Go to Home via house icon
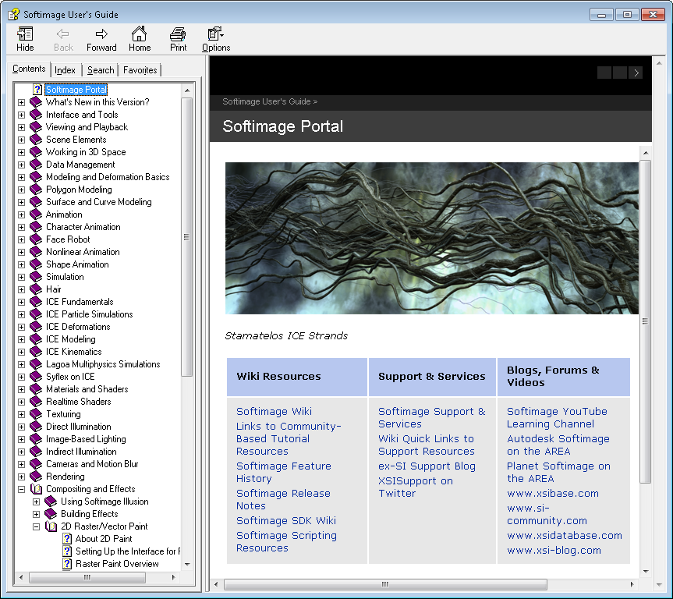Image resolution: width=673 pixels, height=599 pixels. click(x=140, y=34)
